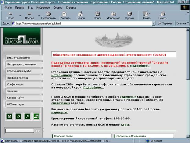
Task: Expand the Forward (Вперед) history dropdown arrow
Action: [39, 15]
